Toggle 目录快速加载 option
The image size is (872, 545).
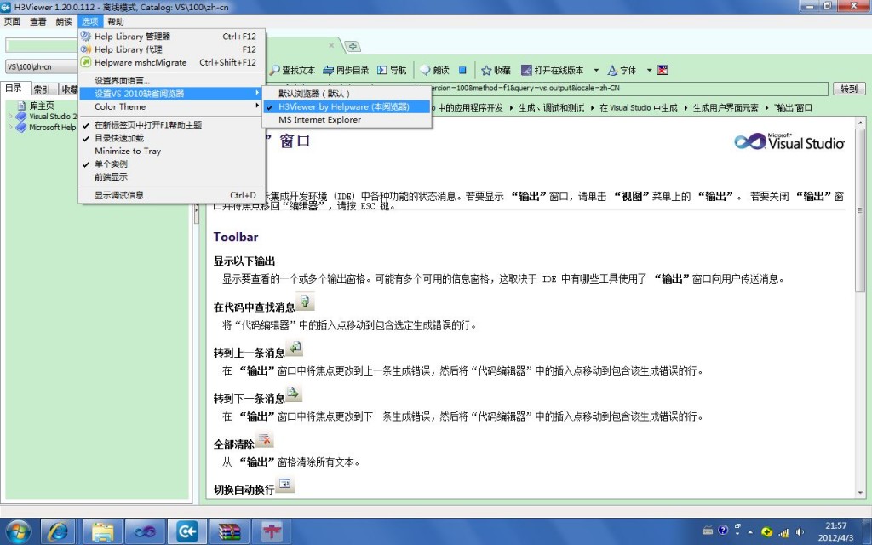(172, 138)
